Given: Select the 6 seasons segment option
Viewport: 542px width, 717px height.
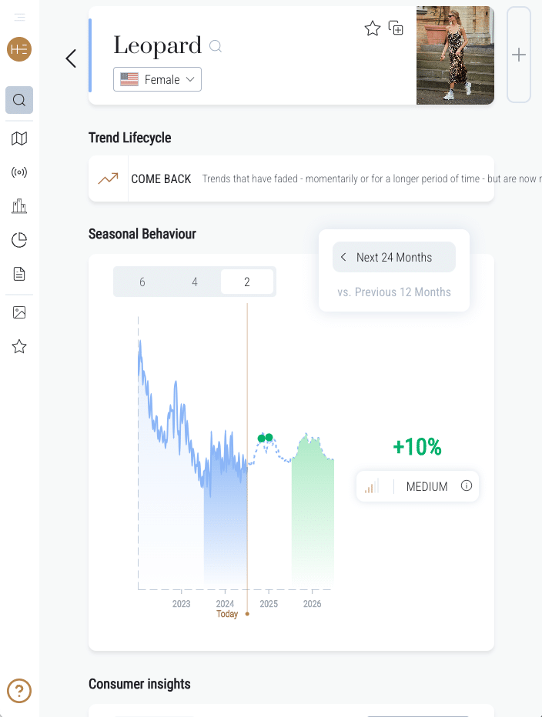Looking at the screenshot, I should (142, 282).
